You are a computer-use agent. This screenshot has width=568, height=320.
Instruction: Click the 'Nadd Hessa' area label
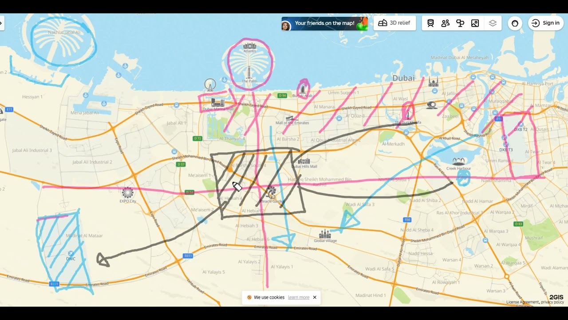point(420,253)
